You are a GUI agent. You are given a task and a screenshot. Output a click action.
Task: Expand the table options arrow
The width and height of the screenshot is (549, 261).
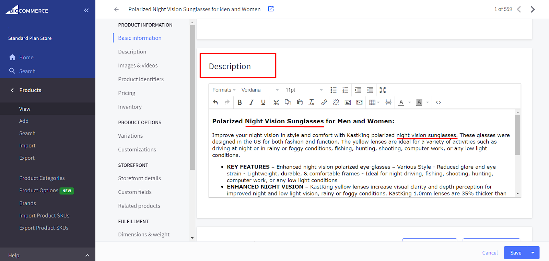(378, 102)
